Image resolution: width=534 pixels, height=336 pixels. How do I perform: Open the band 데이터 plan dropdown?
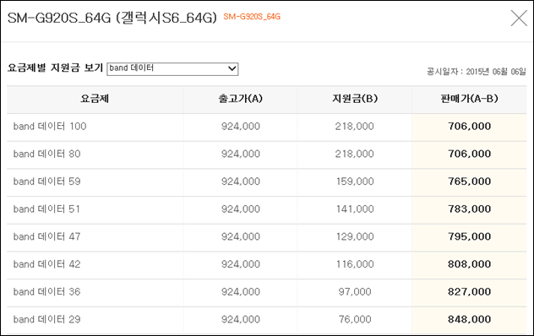[x=172, y=68]
